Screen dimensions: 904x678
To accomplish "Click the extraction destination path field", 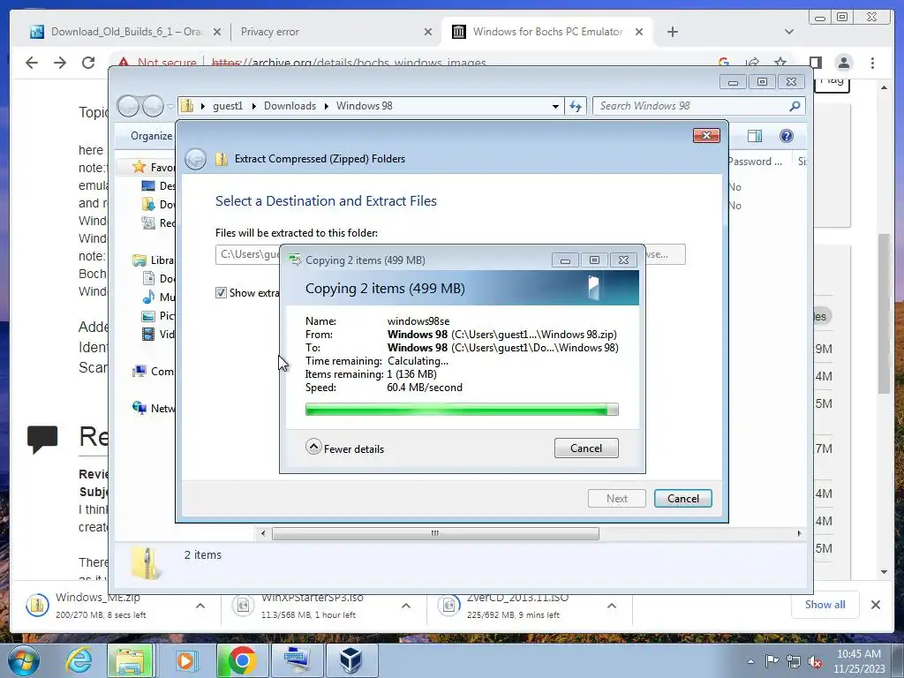I will (x=248, y=254).
